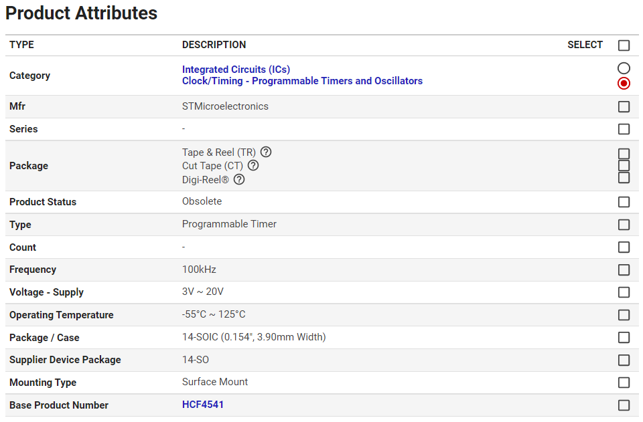The image size is (643, 422).
Task: Click help icon beside Cut Tape (CT)
Action: pos(253,165)
